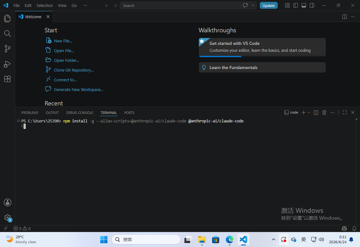Open the View menu

pyautogui.click(x=62, y=5)
